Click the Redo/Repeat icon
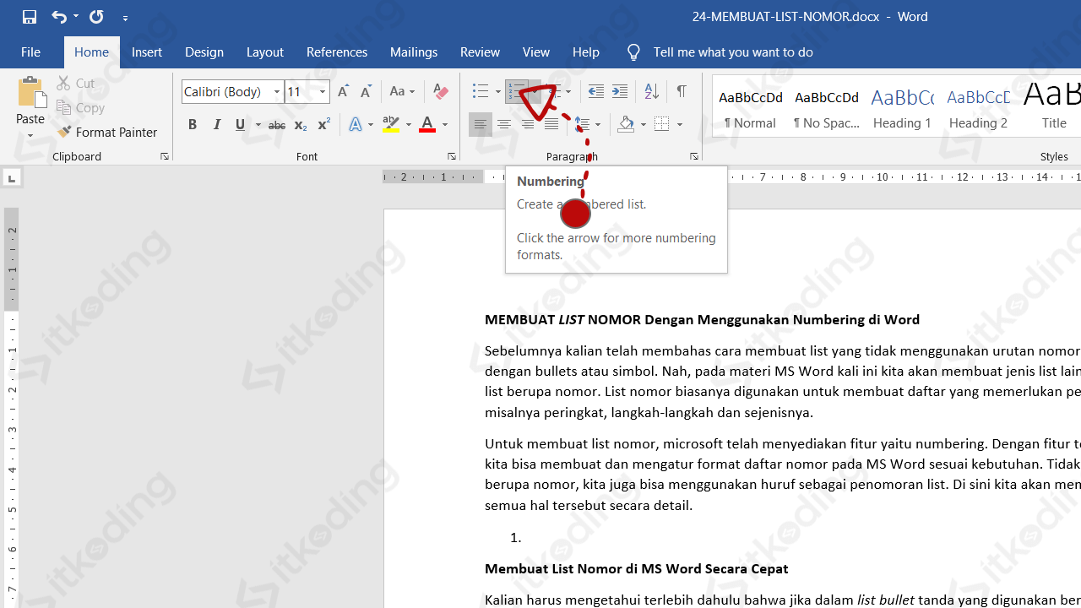The height and width of the screenshot is (608, 1081). pos(96,17)
